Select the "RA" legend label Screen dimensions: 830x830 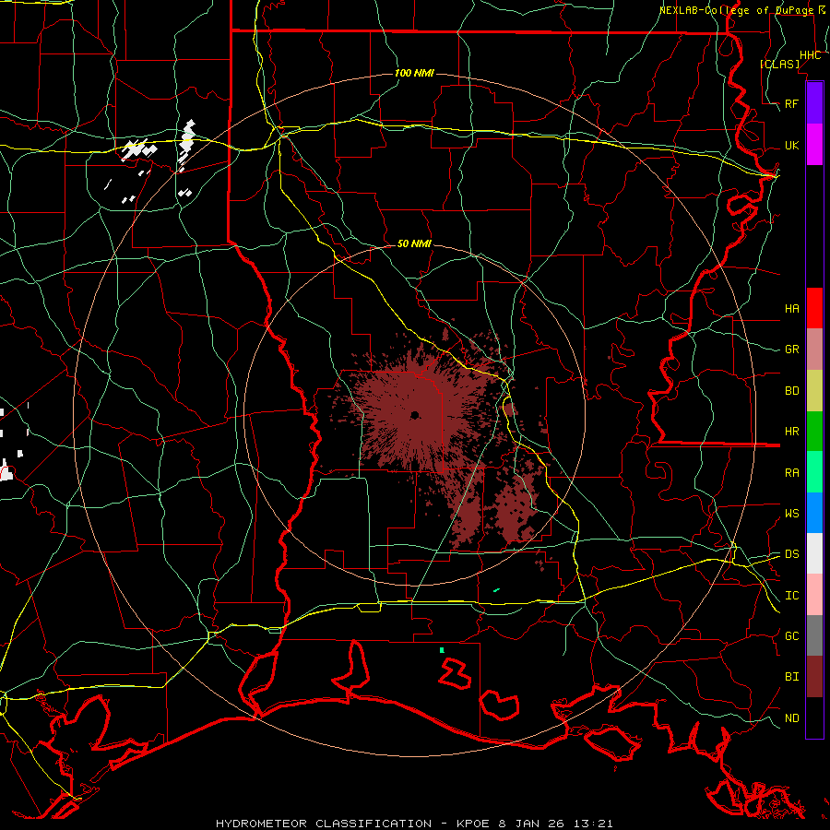(x=791, y=473)
